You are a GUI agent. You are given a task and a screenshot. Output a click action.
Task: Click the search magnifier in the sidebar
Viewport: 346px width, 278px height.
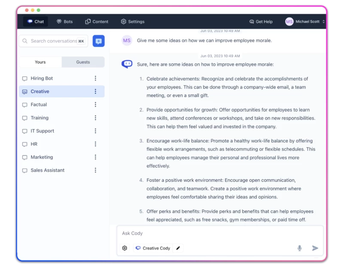click(25, 41)
